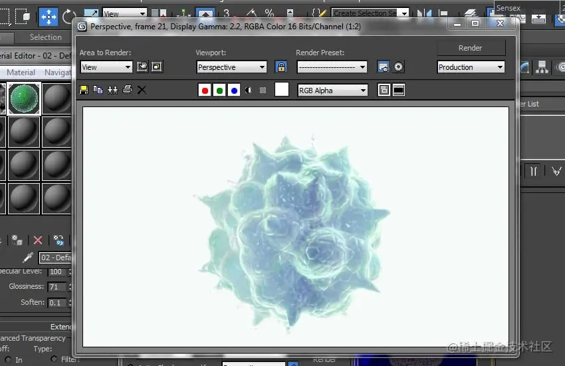Open the Material menu in the Material Editor
565x366 pixels.
[x=21, y=73]
